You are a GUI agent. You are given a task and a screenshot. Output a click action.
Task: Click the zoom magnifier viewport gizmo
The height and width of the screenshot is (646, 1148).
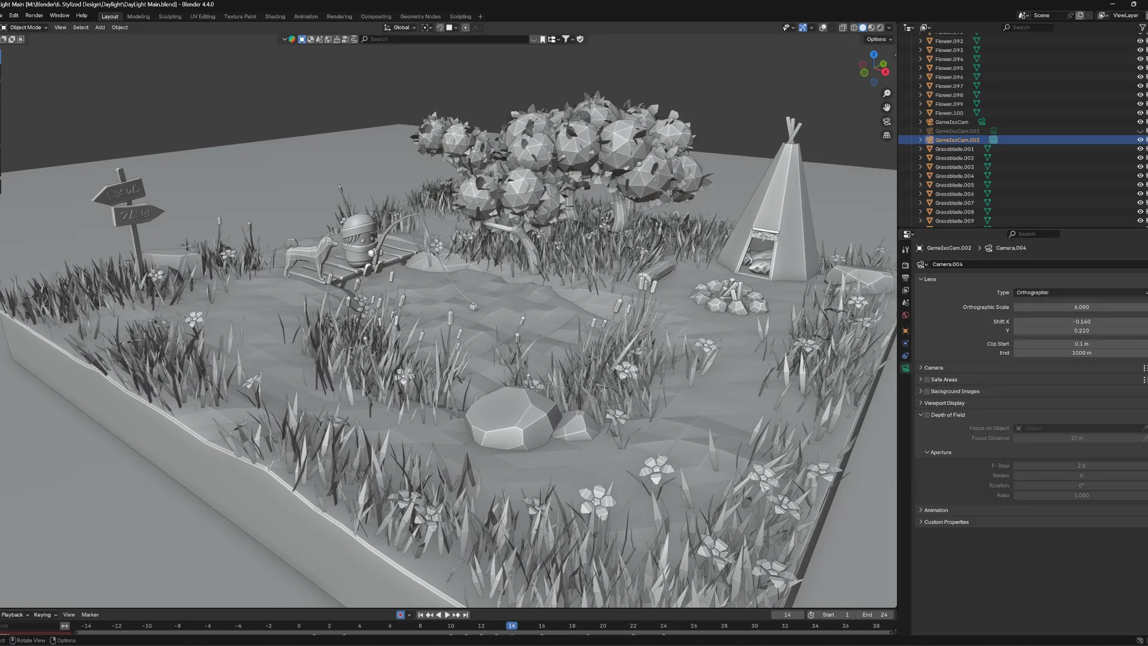pos(887,93)
